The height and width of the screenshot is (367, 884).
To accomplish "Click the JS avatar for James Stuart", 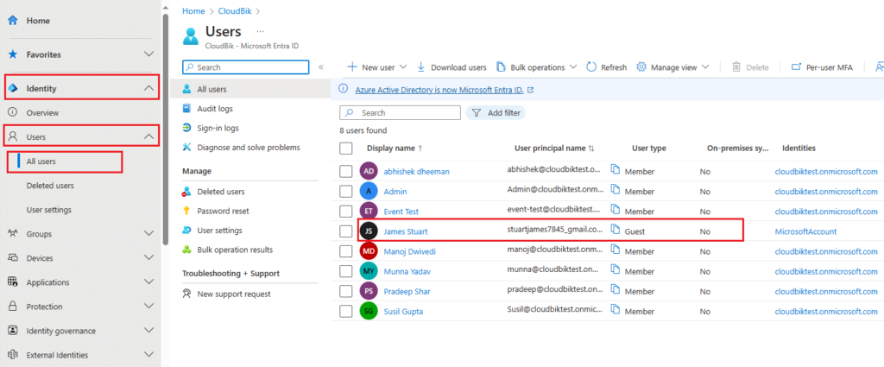I will point(368,231).
